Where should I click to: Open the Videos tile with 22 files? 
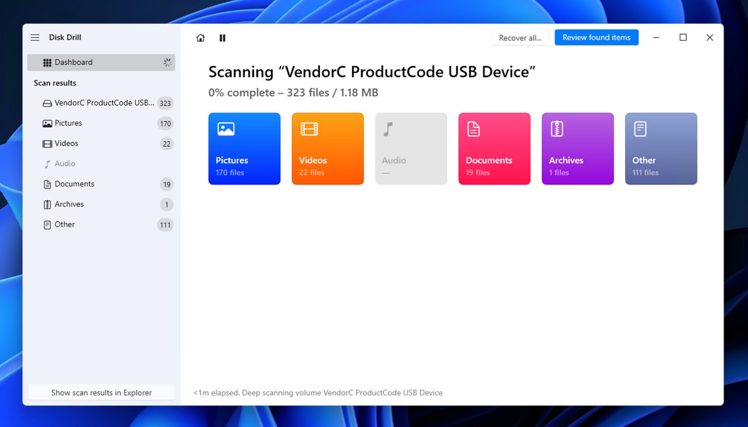click(327, 148)
